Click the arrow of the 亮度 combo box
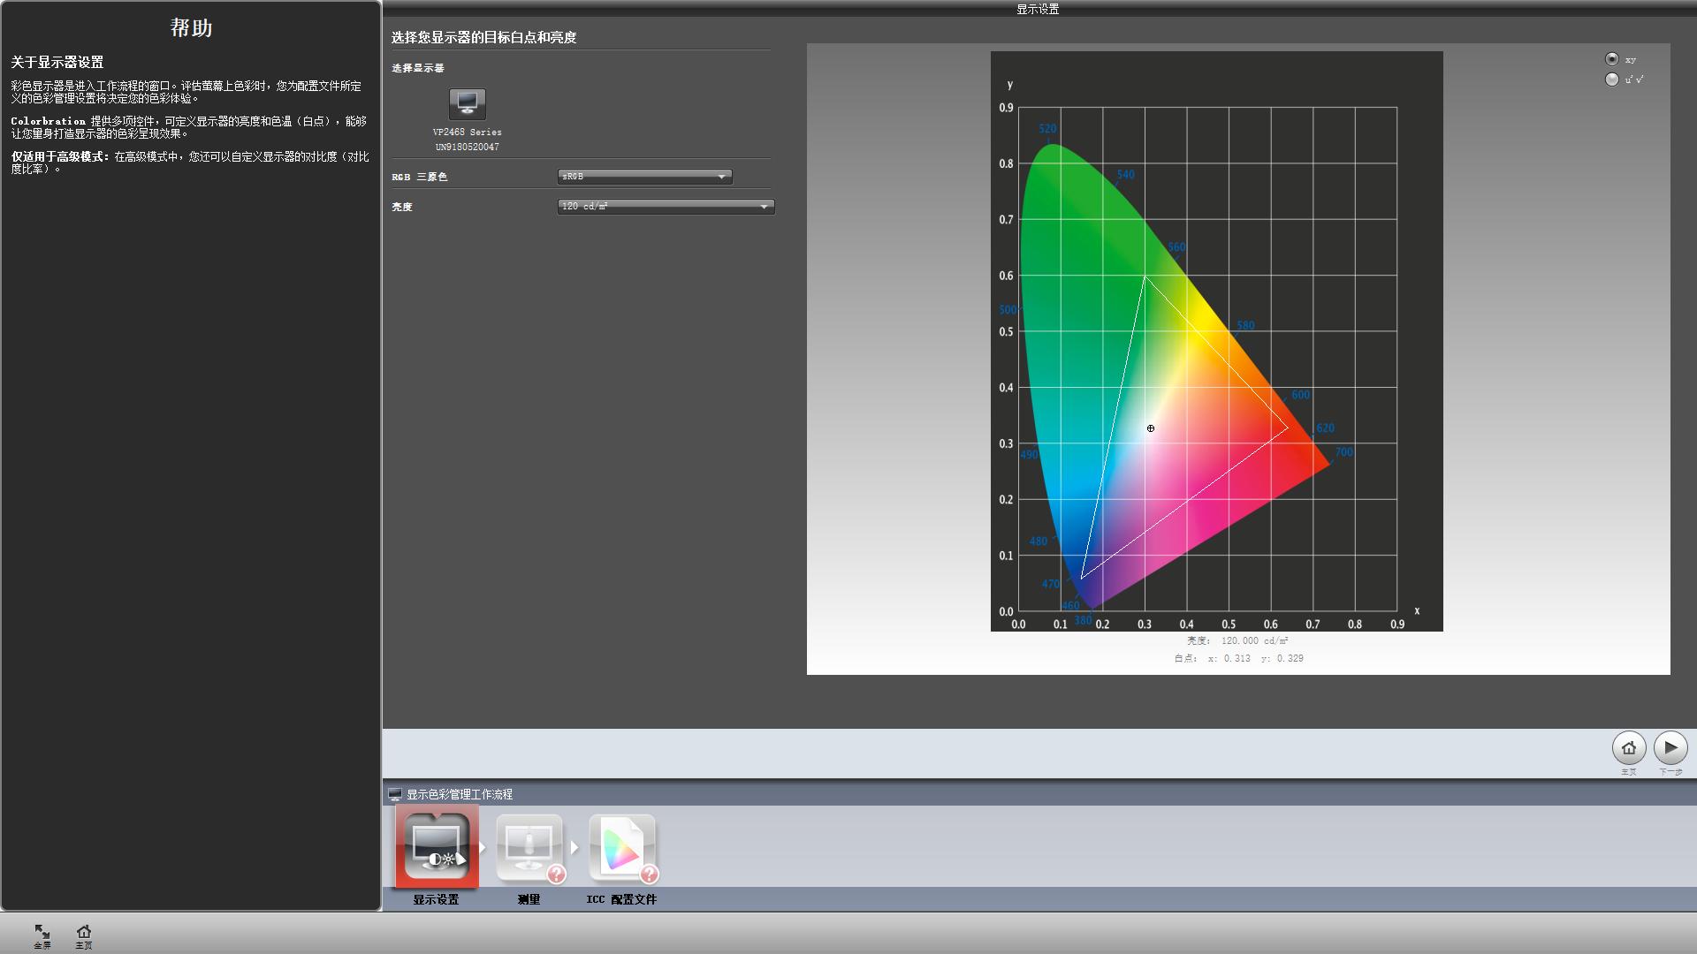The image size is (1697, 954). [765, 207]
